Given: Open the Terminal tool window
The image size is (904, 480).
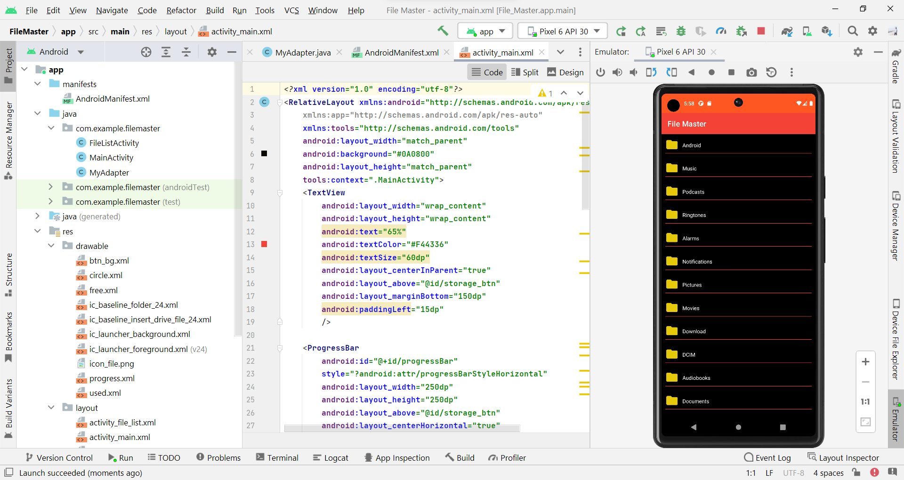Looking at the screenshot, I should 277,458.
